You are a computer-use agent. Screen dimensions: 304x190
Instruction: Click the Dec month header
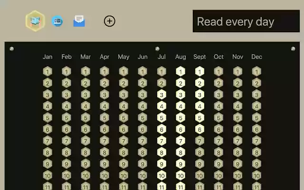pos(256,57)
